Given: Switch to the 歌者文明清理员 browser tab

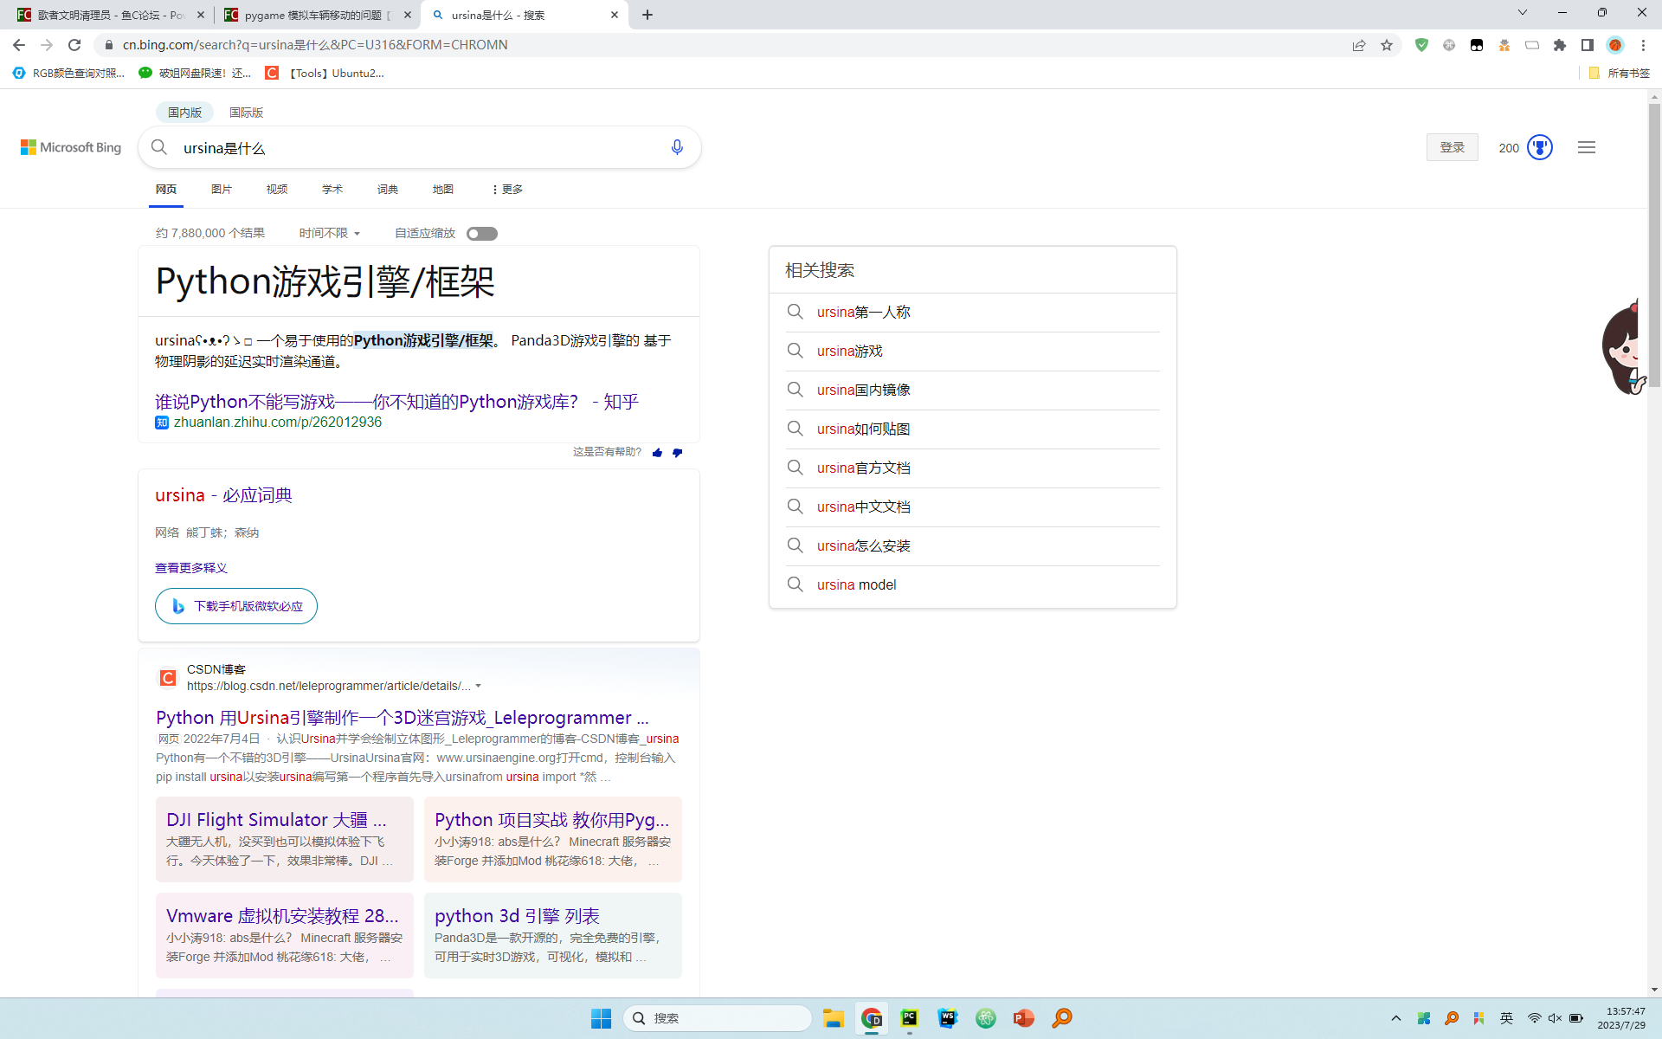Looking at the screenshot, I should point(108,15).
